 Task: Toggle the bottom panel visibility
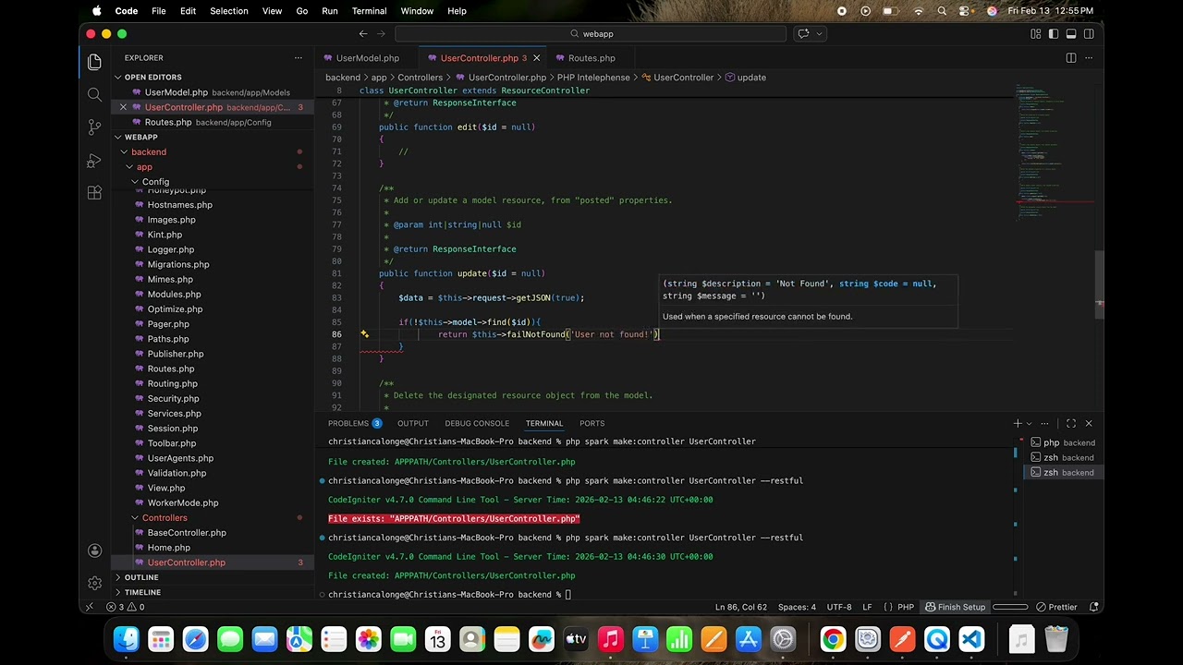1071,34
